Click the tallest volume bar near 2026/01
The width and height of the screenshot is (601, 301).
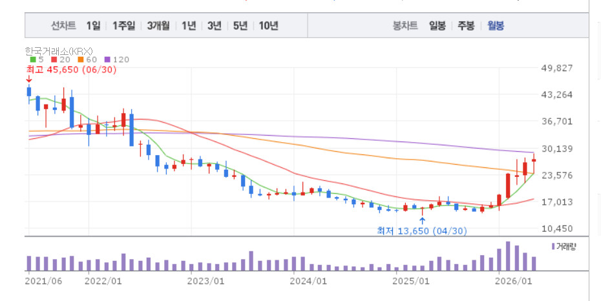coord(508,256)
